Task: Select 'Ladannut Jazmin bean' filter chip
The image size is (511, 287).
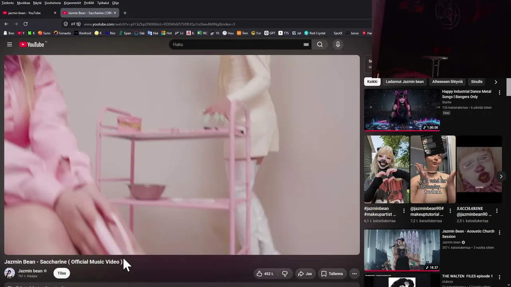Action: 405,82
